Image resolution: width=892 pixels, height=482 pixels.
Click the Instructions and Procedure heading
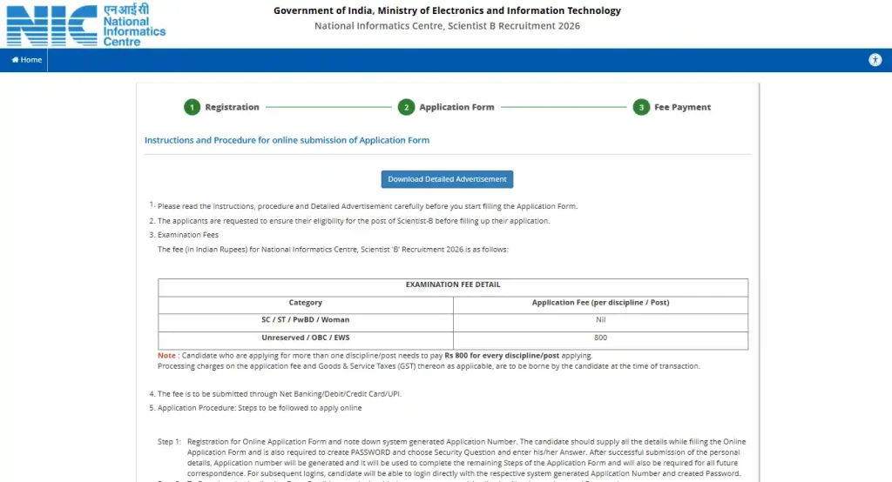[x=287, y=140]
